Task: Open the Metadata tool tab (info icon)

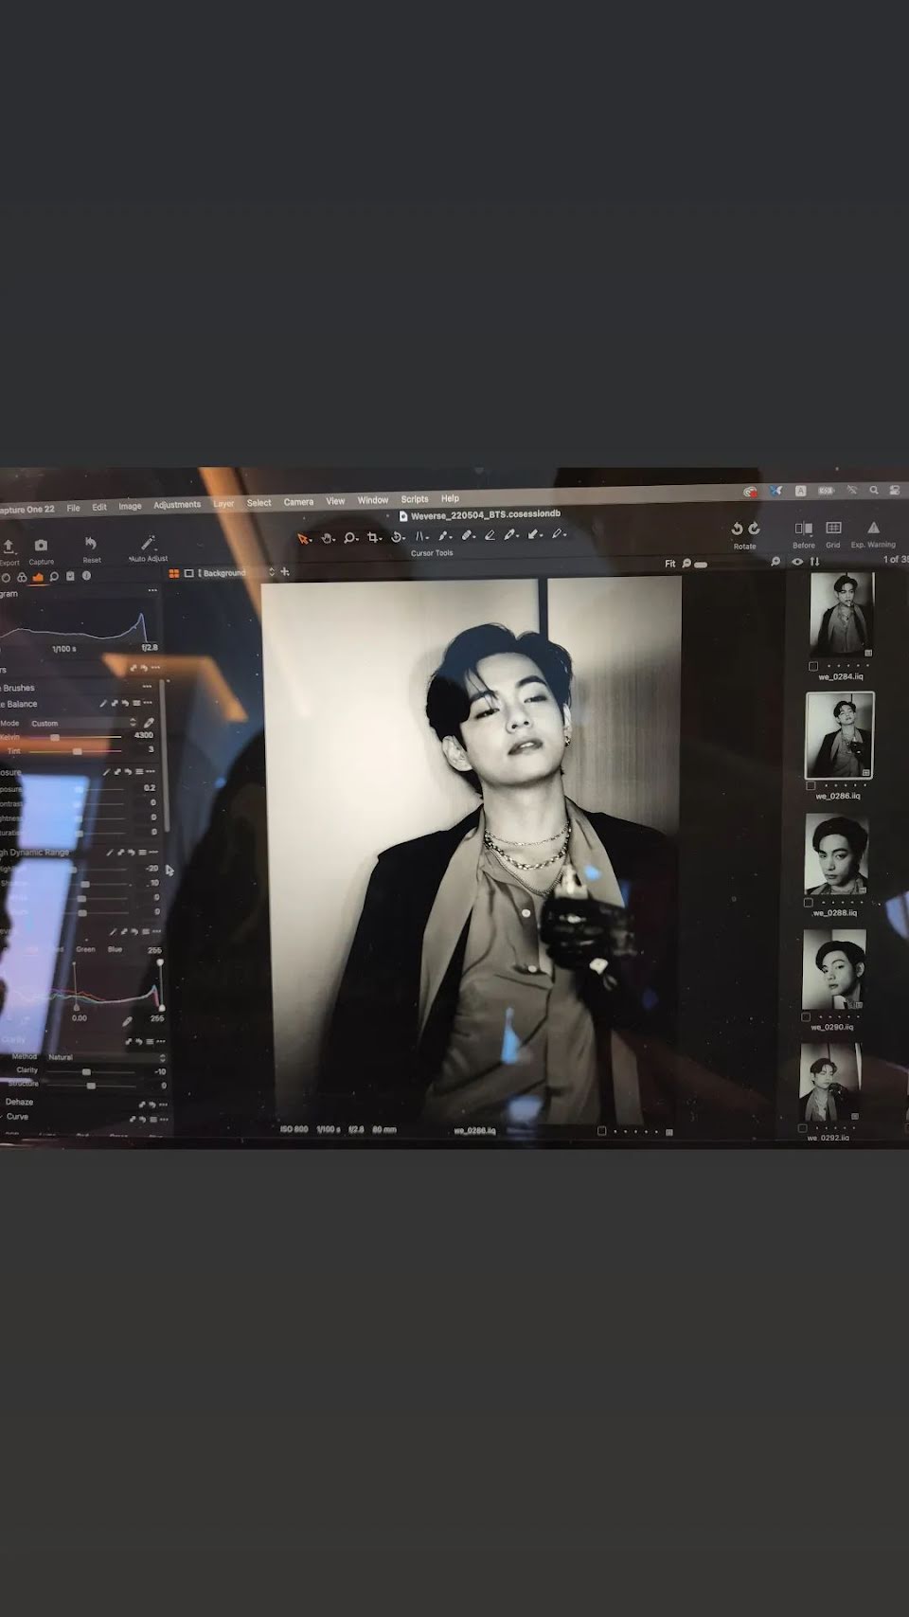Action: click(86, 575)
